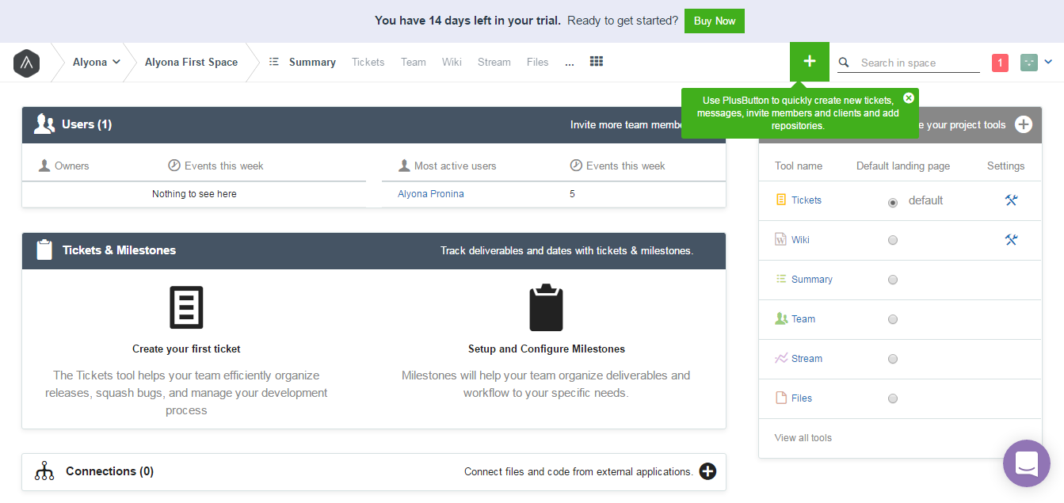Go to the Stream tab
1064x503 pixels.
494,63
